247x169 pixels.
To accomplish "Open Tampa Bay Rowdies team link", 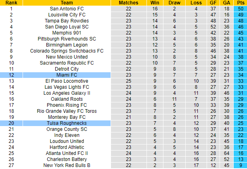I will coord(67,20).
